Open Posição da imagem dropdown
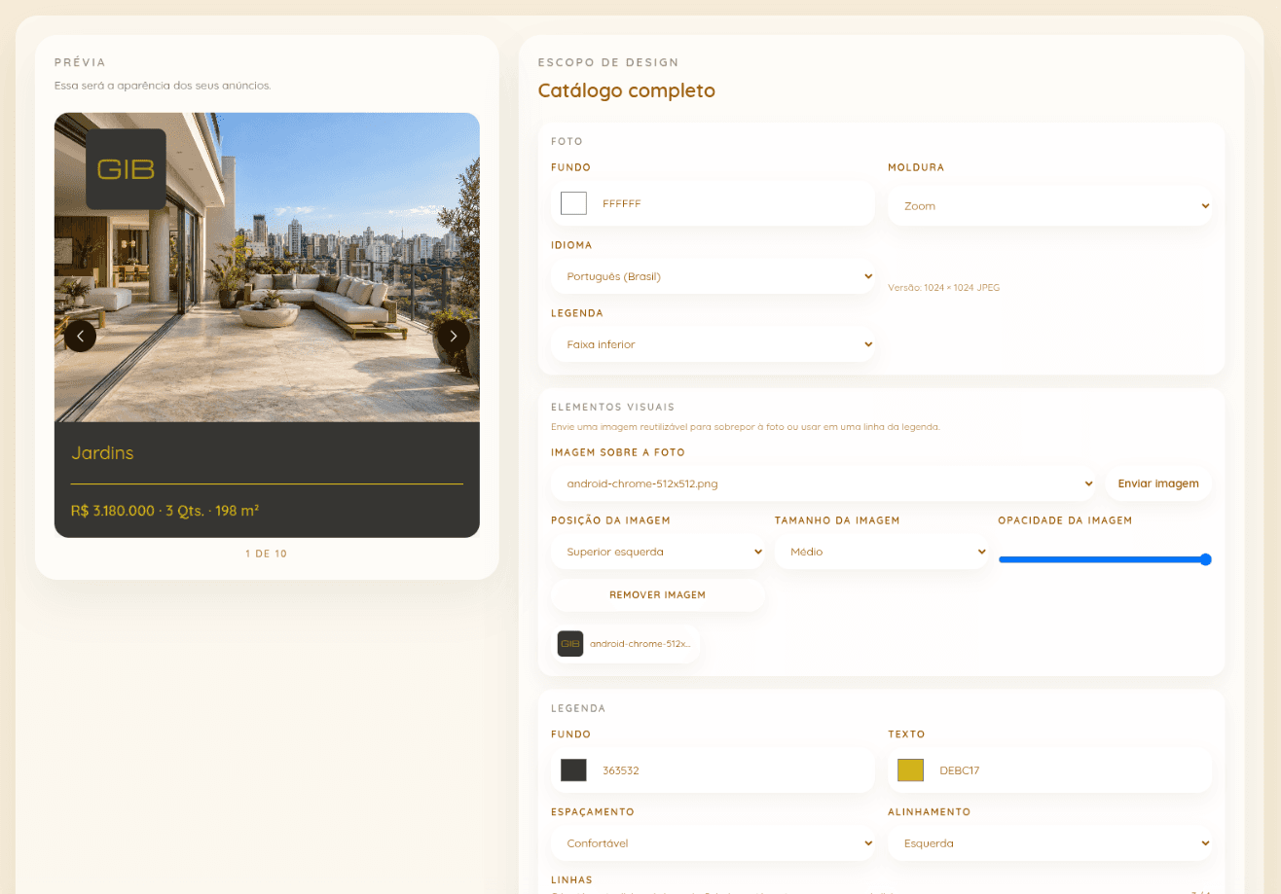The height and width of the screenshot is (894, 1281). pos(658,552)
